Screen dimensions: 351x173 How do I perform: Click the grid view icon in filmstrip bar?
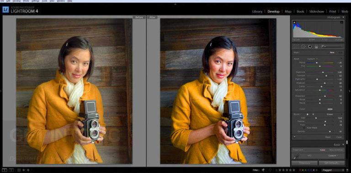coord(19,170)
